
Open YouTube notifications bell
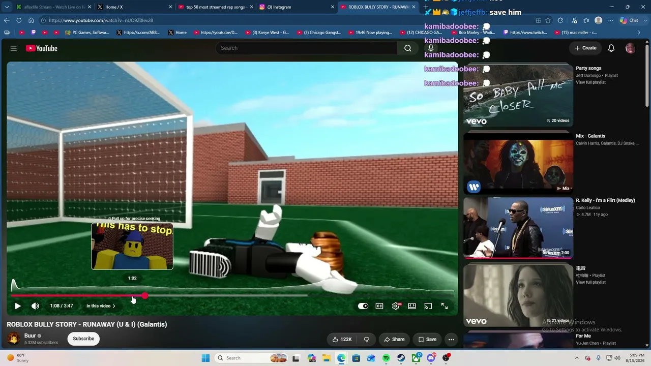coord(611,48)
